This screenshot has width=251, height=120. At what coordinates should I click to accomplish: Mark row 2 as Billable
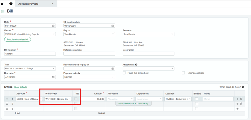coord(197,104)
